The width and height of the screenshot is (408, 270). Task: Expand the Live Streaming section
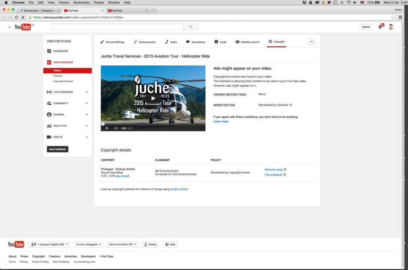click(x=86, y=92)
